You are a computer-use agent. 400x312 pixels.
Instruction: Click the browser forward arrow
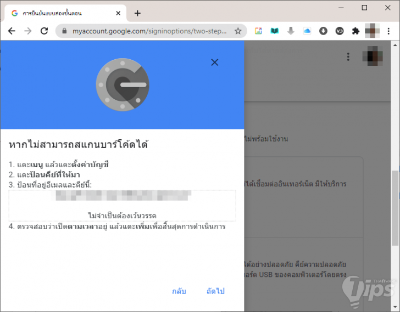tap(28, 31)
